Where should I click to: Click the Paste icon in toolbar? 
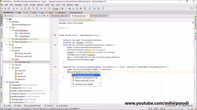coord(29,9)
